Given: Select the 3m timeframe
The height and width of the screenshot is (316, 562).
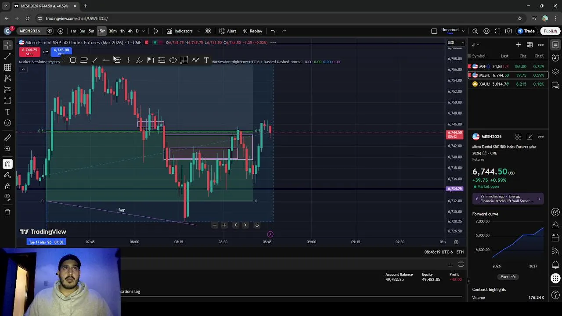Looking at the screenshot, I should click(82, 31).
